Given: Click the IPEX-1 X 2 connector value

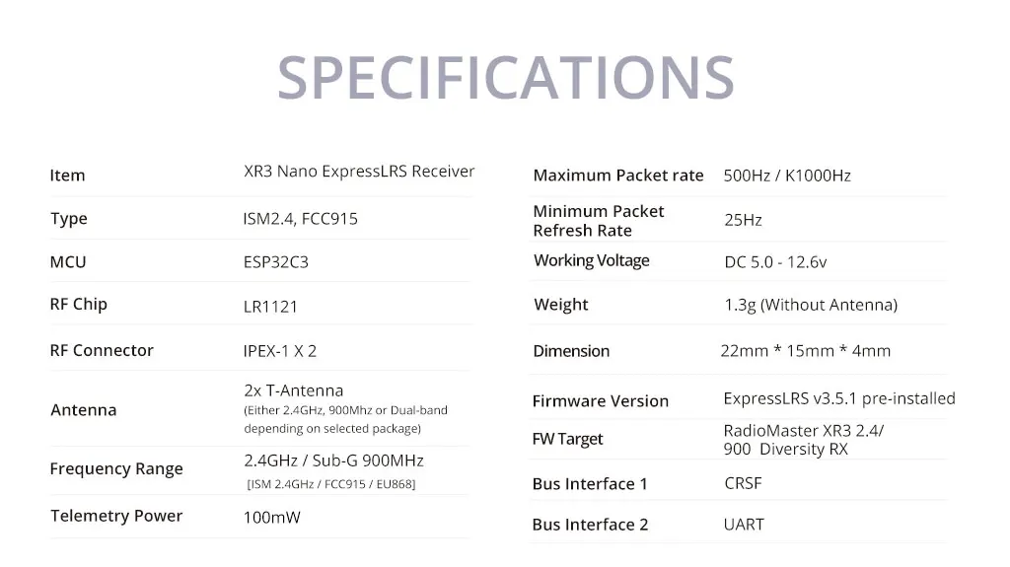Looking at the screenshot, I should [x=279, y=351].
